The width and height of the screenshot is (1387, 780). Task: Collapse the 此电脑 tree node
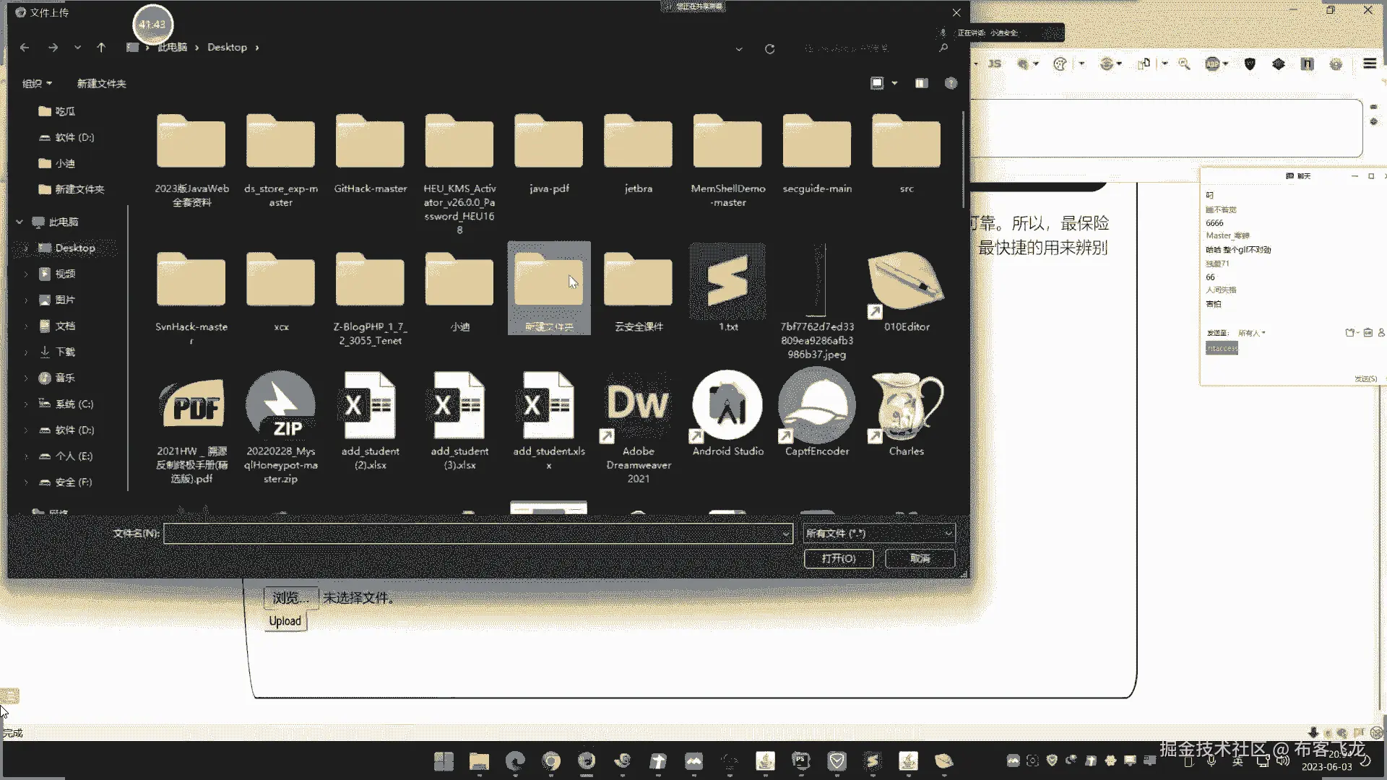click(x=20, y=222)
